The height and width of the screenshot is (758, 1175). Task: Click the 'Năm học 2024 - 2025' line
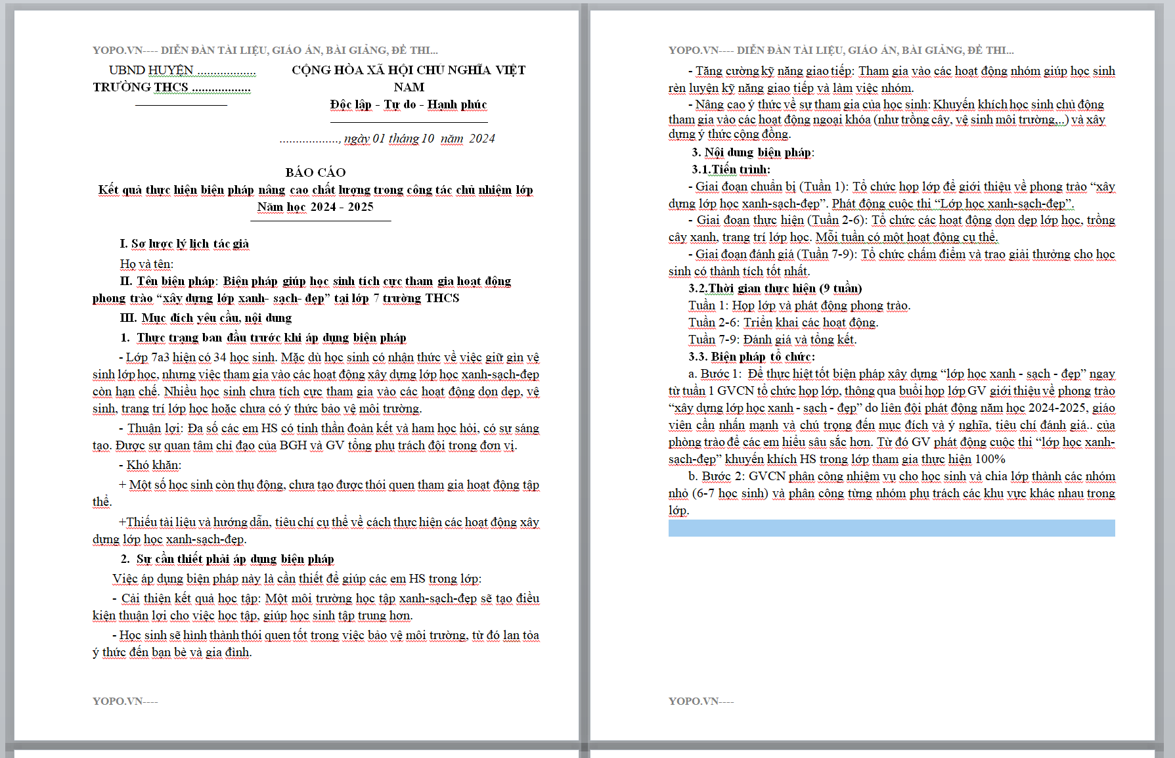point(315,207)
